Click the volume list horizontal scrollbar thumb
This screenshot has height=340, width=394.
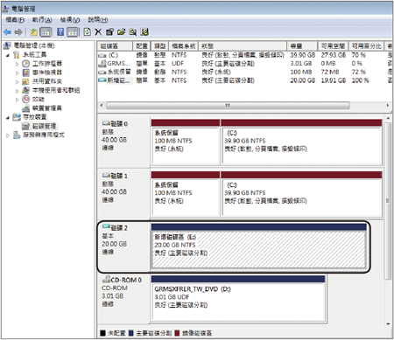(x=228, y=105)
